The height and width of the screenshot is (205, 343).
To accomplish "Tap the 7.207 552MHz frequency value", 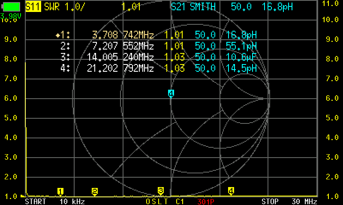I will 123,46.
